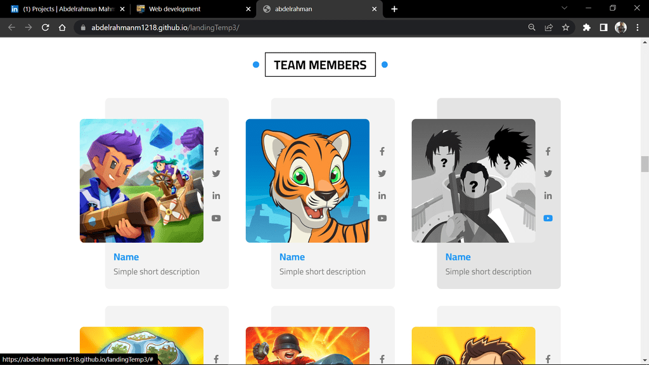This screenshot has height=365, width=649.
Task: Click Facebook icon on yellow cartoon man card
Action: coord(548,359)
